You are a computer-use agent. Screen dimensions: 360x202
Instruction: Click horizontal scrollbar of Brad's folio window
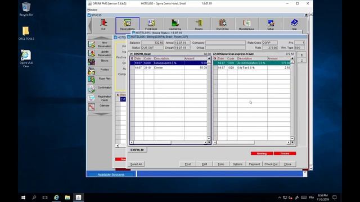pos(168,143)
